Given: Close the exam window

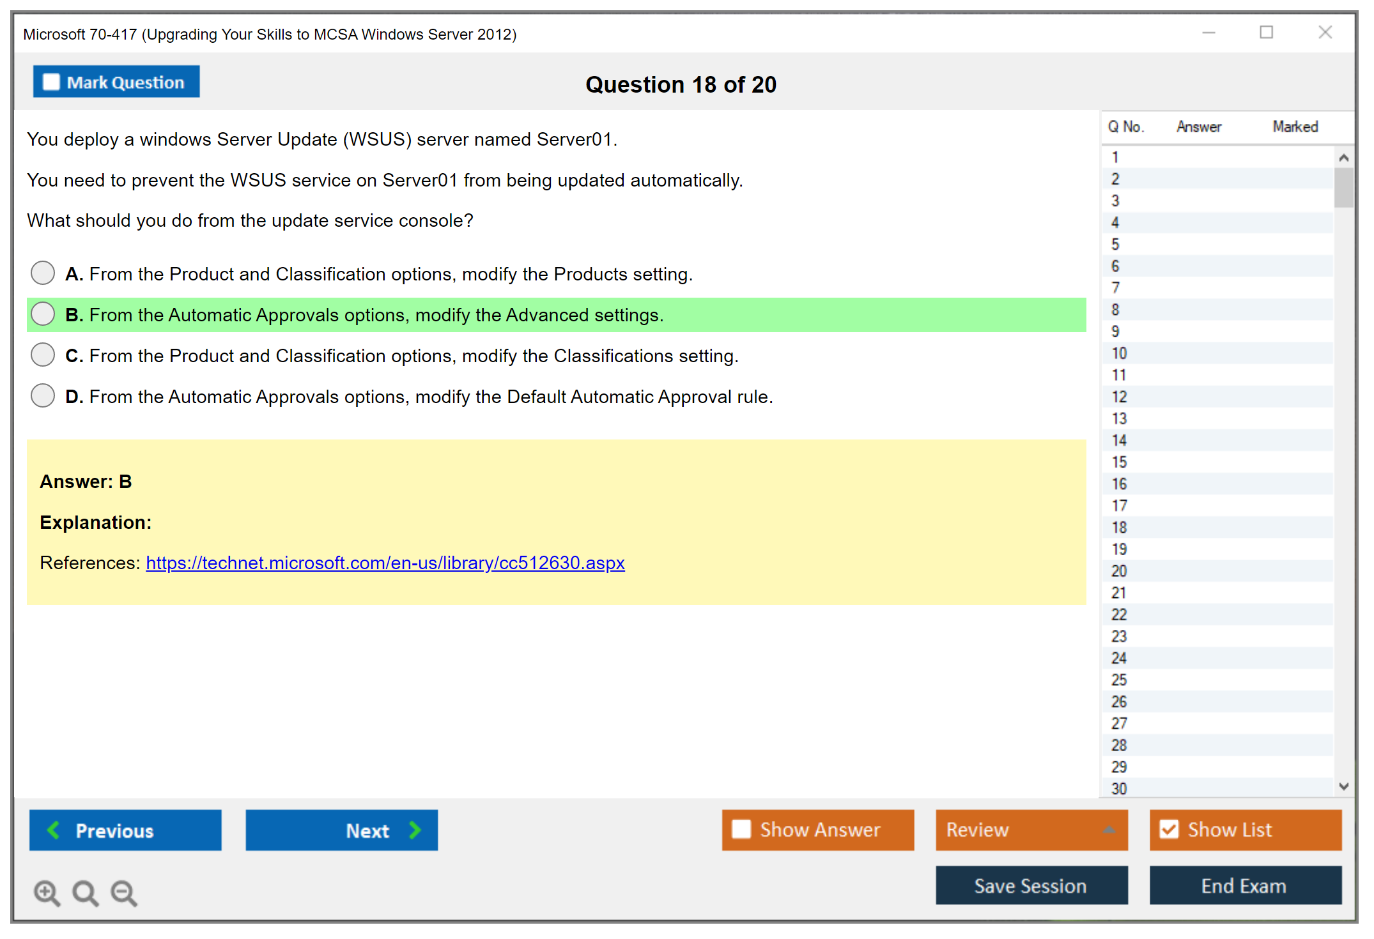Looking at the screenshot, I should click(x=1325, y=33).
